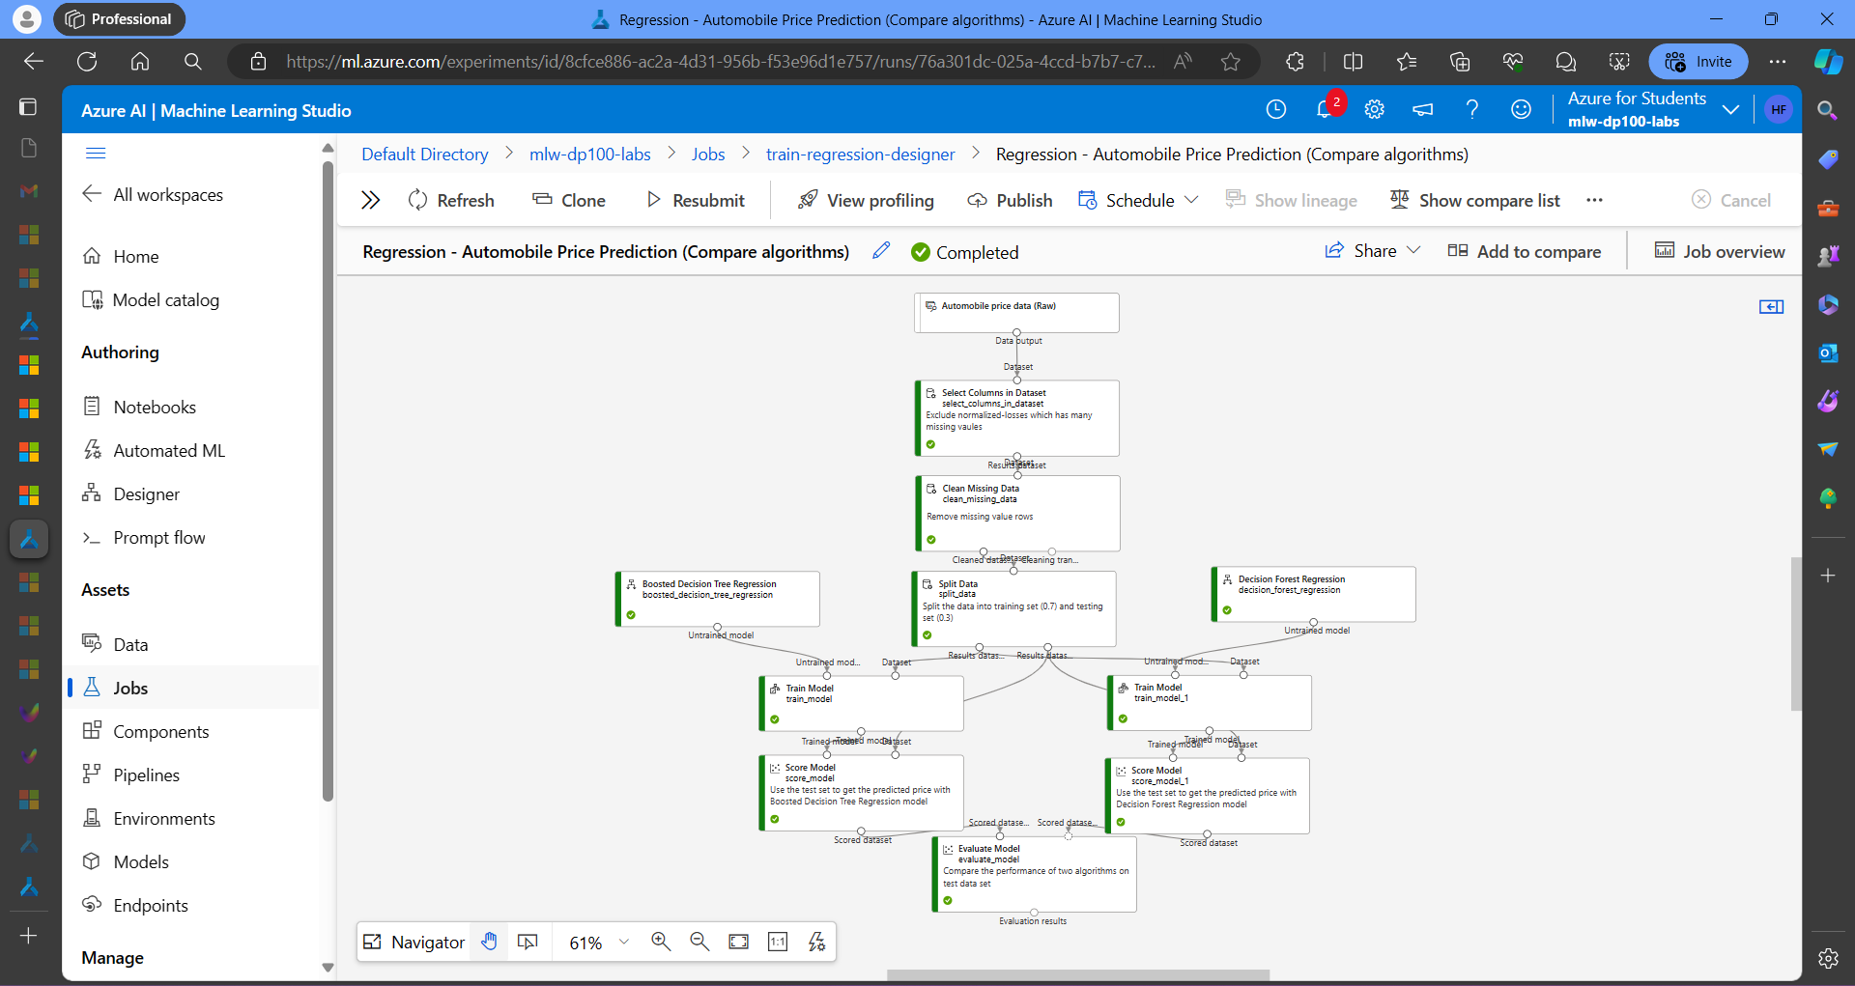Viewport: 1855px width, 986px height.
Task: Expand the Schedule dropdown arrow
Action: [x=1191, y=200]
